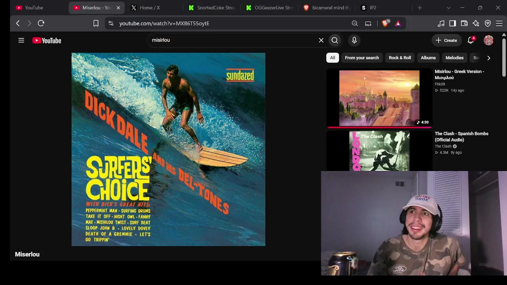Open the media control music note icon

coord(441,23)
